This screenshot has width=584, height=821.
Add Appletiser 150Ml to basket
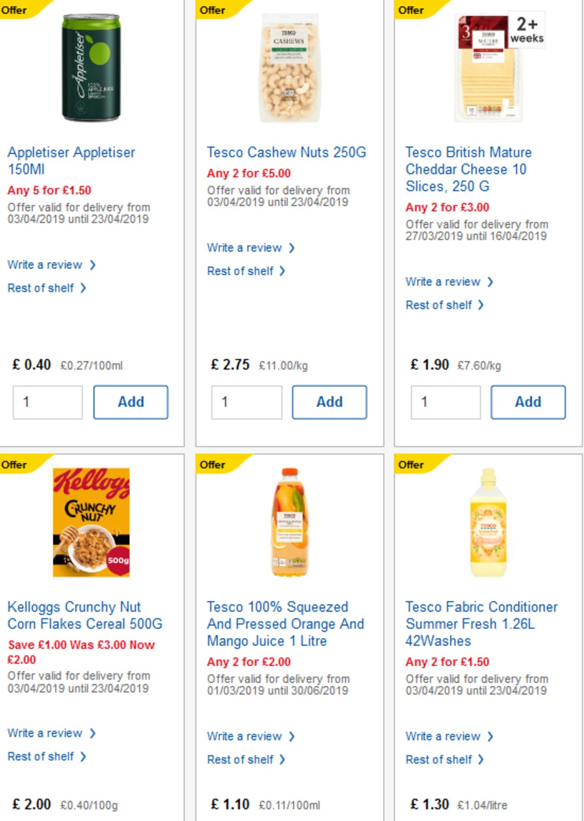pyautogui.click(x=130, y=401)
